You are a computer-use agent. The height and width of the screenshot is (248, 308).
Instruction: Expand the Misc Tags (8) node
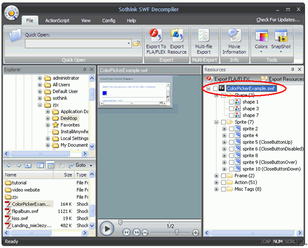coord(216,189)
